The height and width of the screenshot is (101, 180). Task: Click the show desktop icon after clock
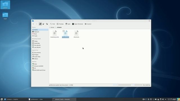point(178,99)
